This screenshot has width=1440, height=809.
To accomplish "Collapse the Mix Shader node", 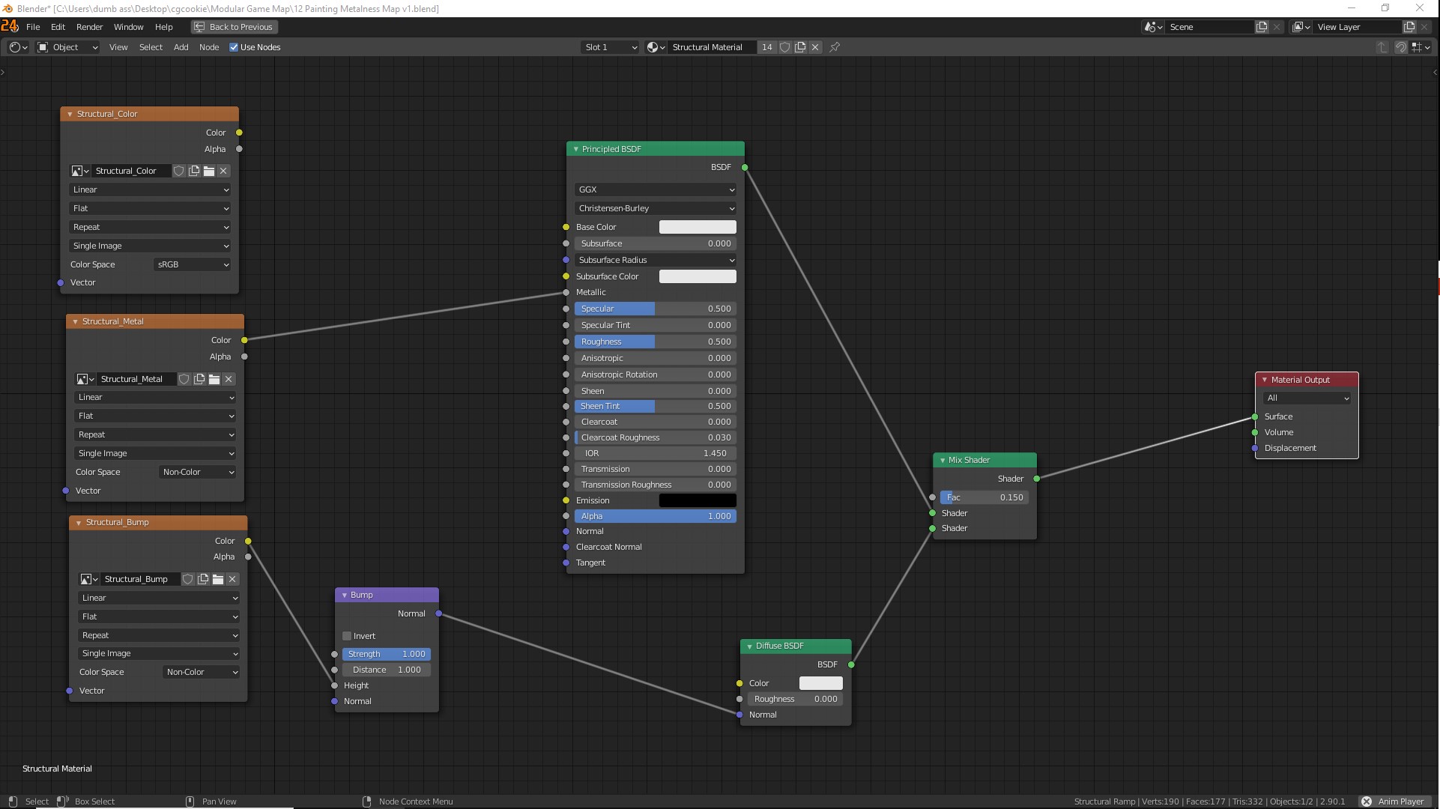I will click(943, 460).
